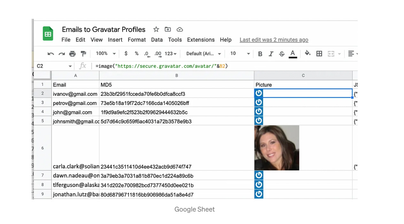Viewport: 404px width, 224px height.
Task: Select column A header
Action: [x=75, y=76]
